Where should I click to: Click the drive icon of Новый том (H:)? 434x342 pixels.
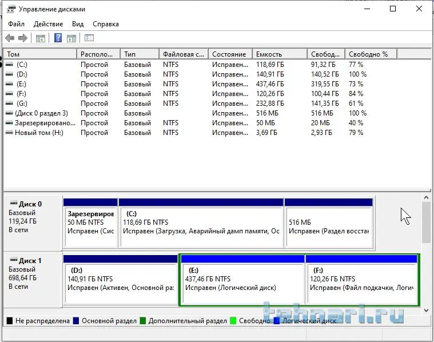(x=9, y=132)
